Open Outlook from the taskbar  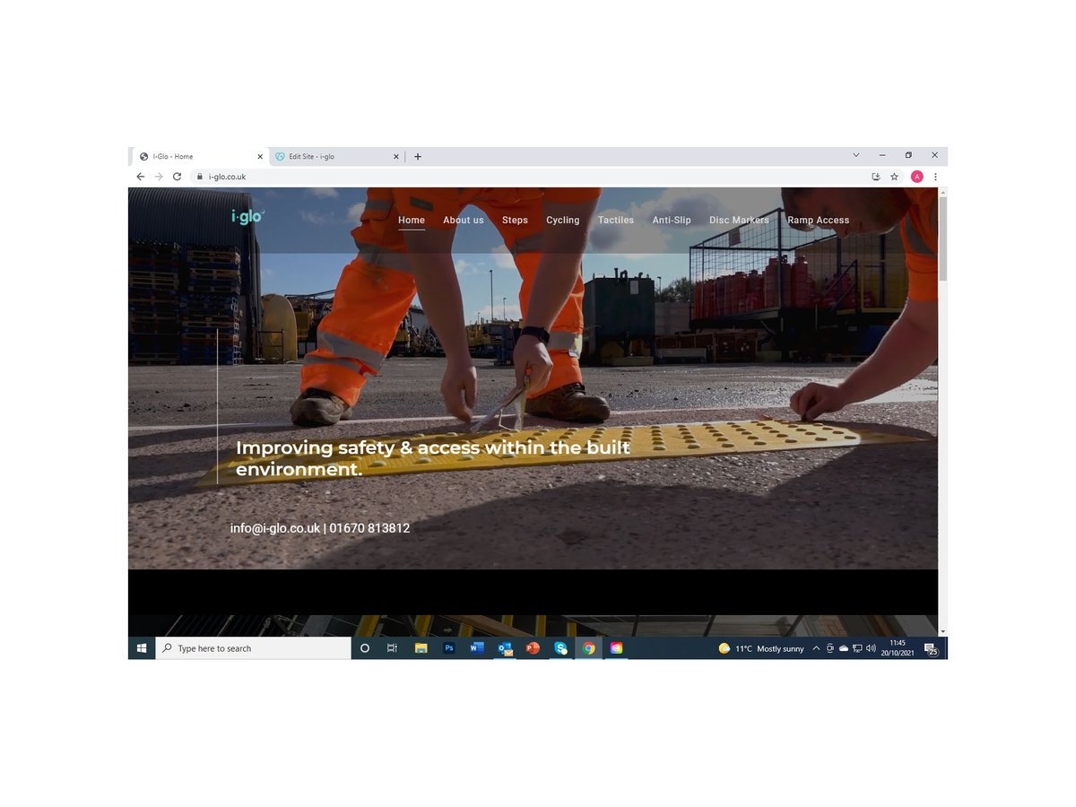click(x=505, y=647)
